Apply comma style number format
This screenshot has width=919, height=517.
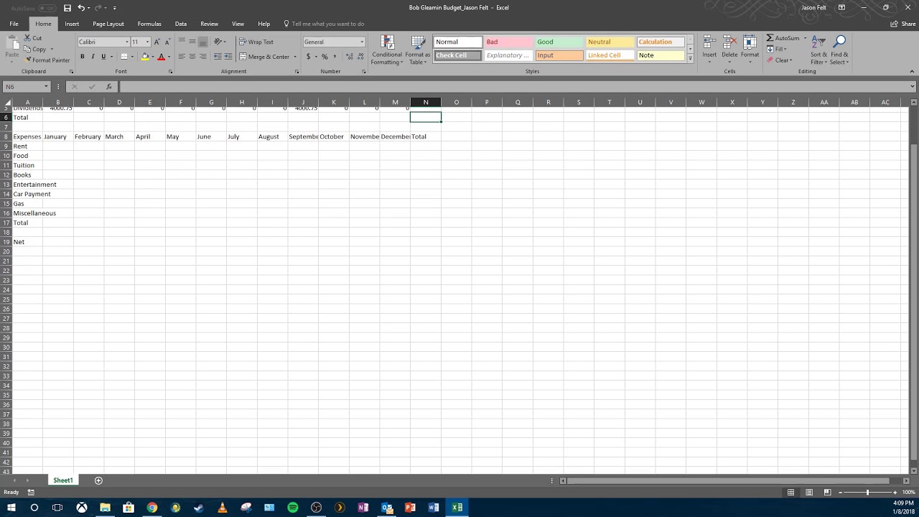tap(335, 57)
